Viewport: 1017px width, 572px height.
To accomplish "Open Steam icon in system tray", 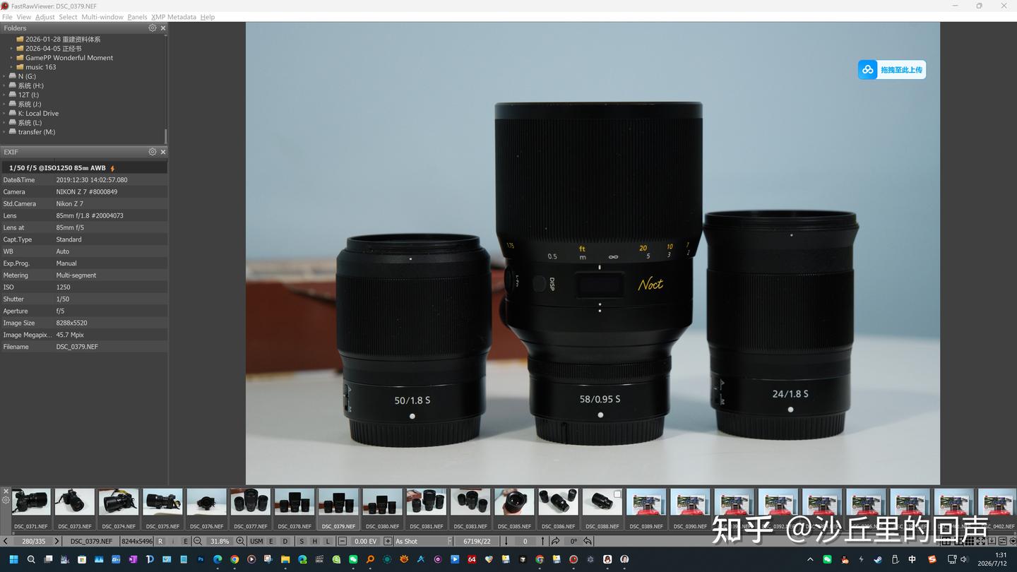I will click(878, 559).
